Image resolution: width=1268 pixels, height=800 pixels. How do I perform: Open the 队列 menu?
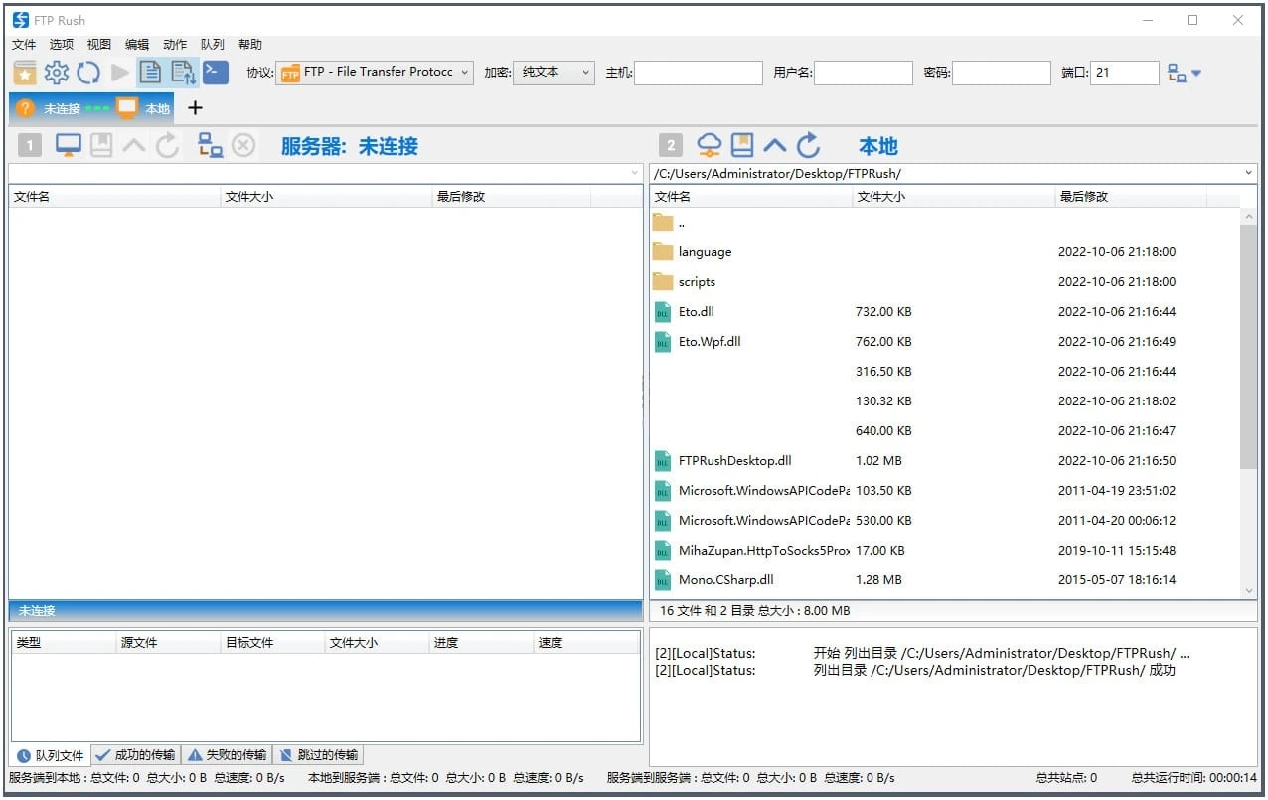213,45
